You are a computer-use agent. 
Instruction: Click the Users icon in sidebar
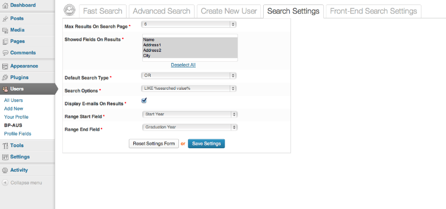click(x=5, y=89)
